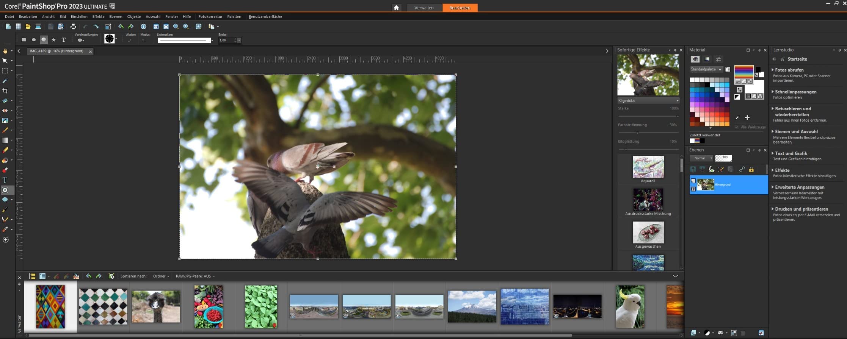Screen dimensions: 847x339
Task: Click the Print icon in the toolbar
Action: 73,27
